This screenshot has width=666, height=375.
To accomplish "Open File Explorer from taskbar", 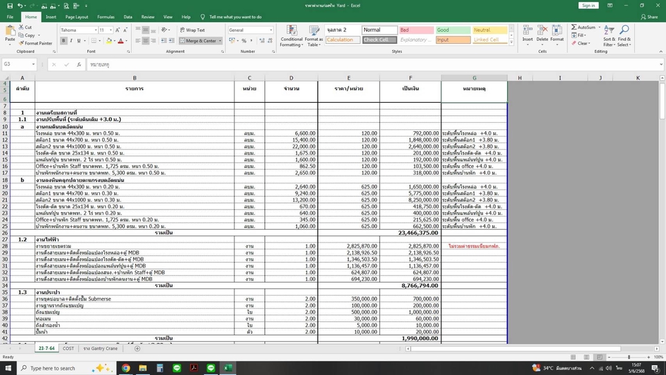I will (143, 368).
